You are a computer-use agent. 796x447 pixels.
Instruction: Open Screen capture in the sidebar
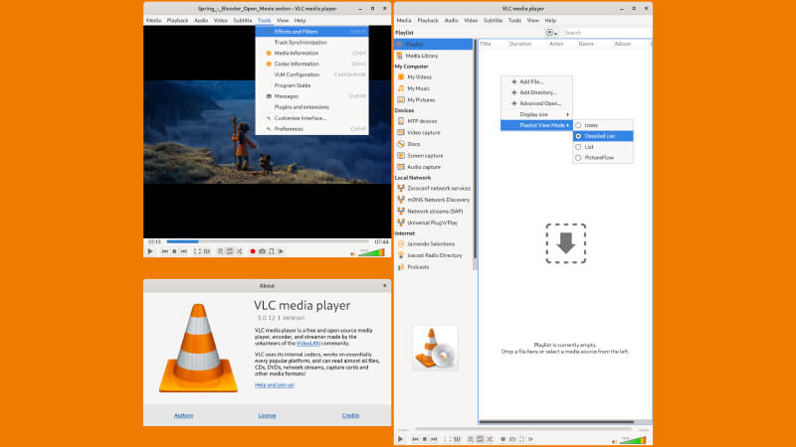pyautogui.click(x=425, y=155)
